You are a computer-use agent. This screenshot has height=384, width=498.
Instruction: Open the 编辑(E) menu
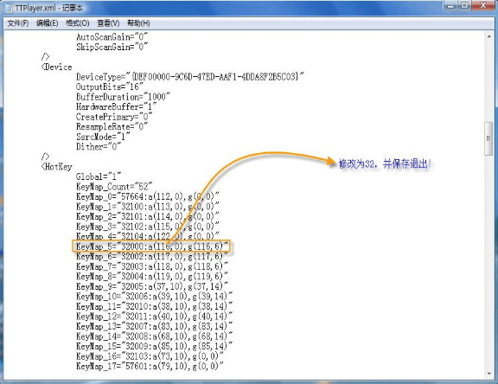point(47,23)
